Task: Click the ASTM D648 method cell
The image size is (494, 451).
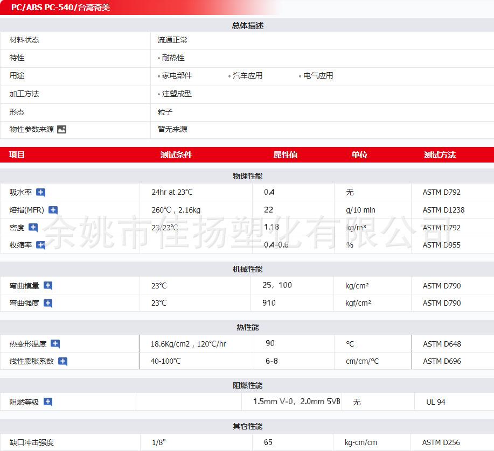Action: click(x=442, y=344)
